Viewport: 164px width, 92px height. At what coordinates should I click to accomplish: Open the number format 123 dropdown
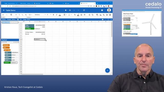[30, 15]
